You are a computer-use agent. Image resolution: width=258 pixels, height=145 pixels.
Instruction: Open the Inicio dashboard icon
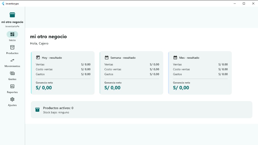point(12,34)
